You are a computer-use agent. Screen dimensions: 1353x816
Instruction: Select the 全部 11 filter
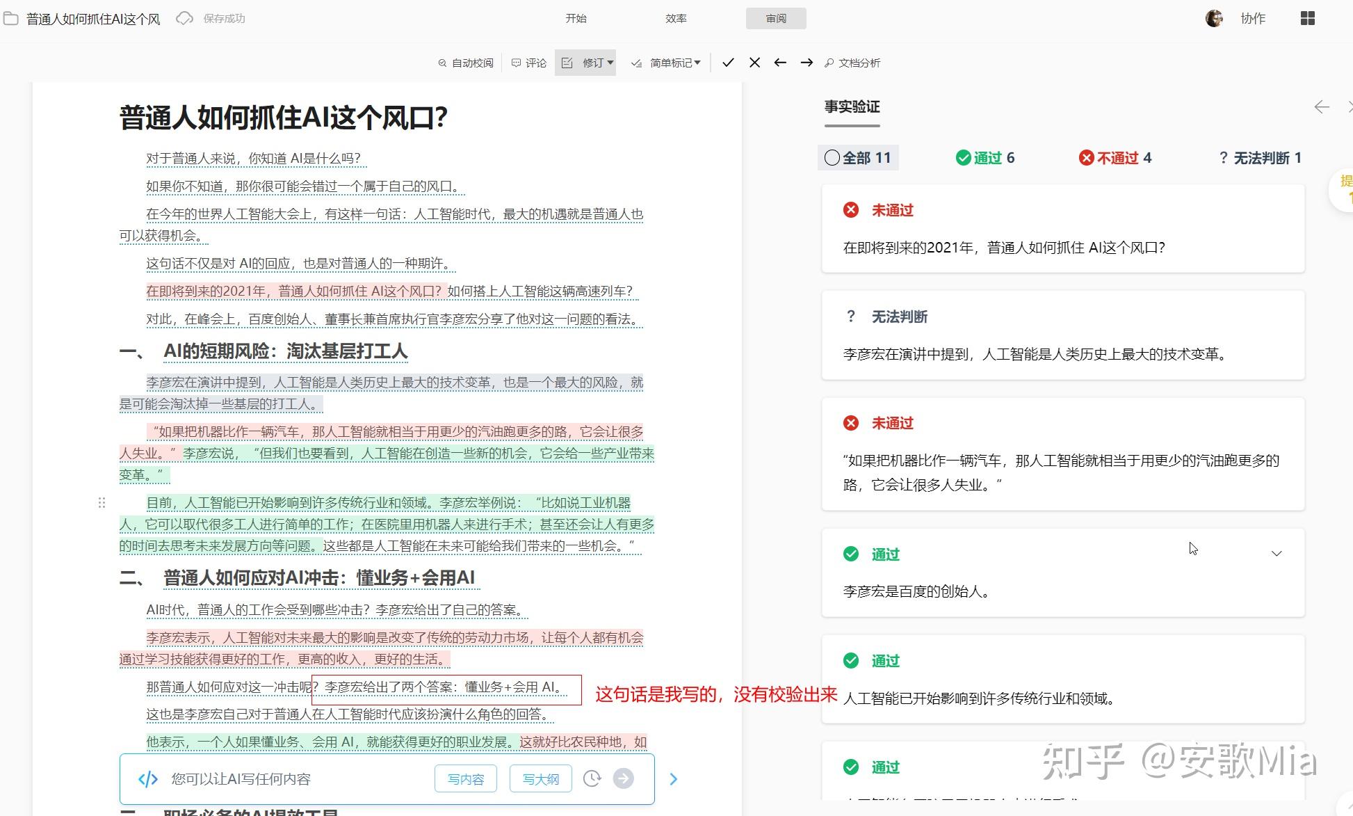pyautogui.click(x=858, y=158)
